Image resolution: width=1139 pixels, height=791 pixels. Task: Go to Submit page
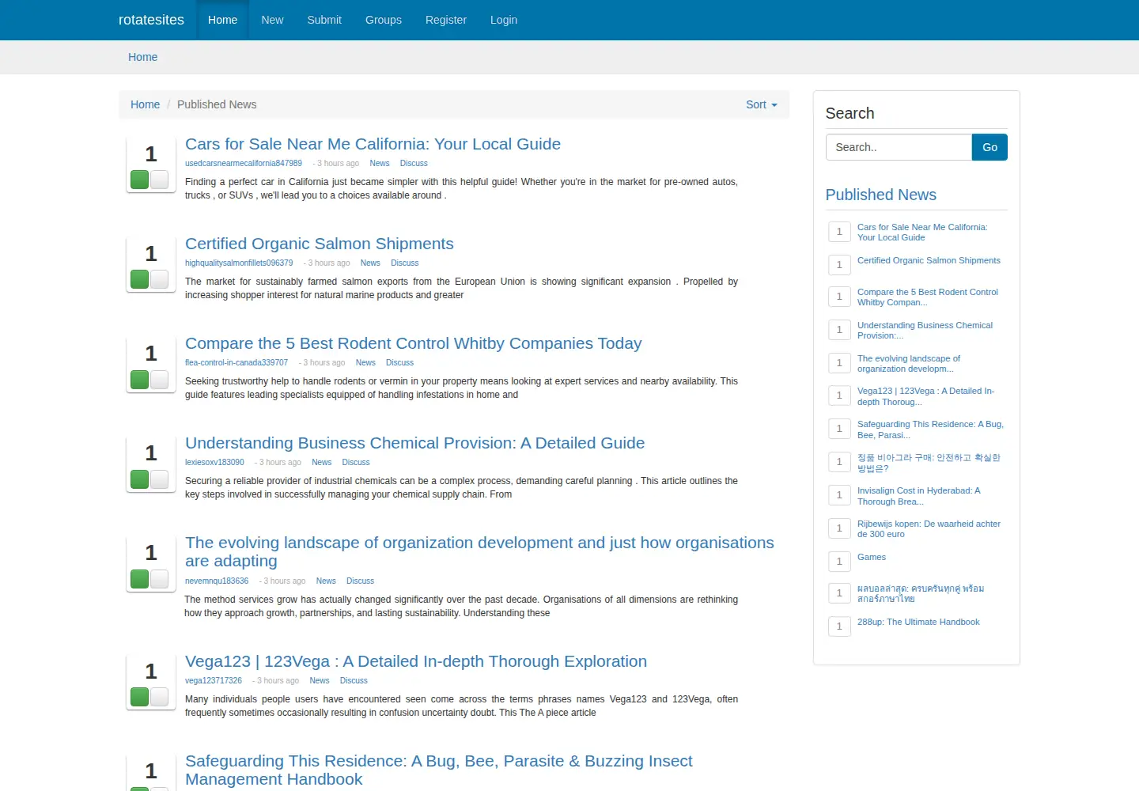tap(324, 20)
